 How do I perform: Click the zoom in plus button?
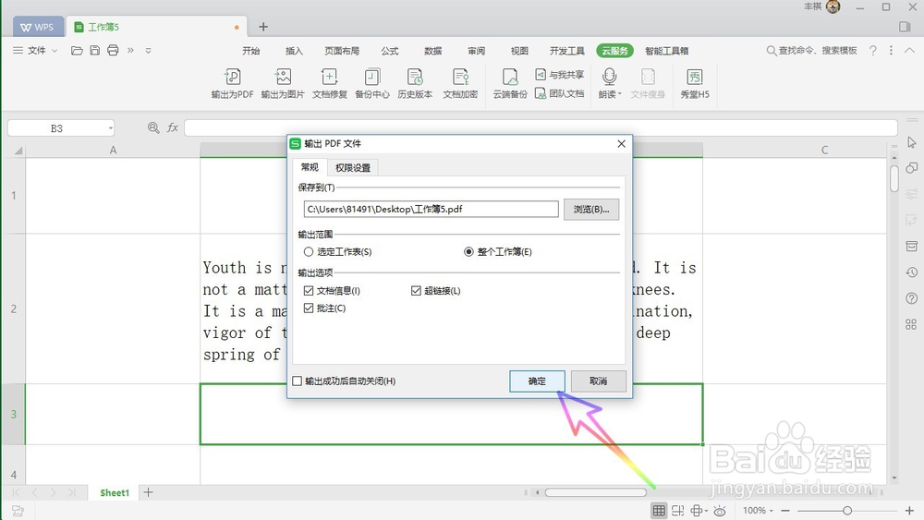click(909, 511)
